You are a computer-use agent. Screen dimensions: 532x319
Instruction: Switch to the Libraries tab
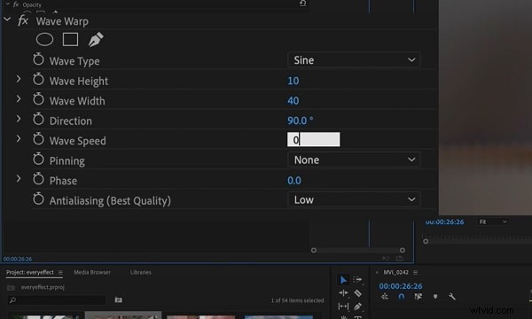click(140, 272)
